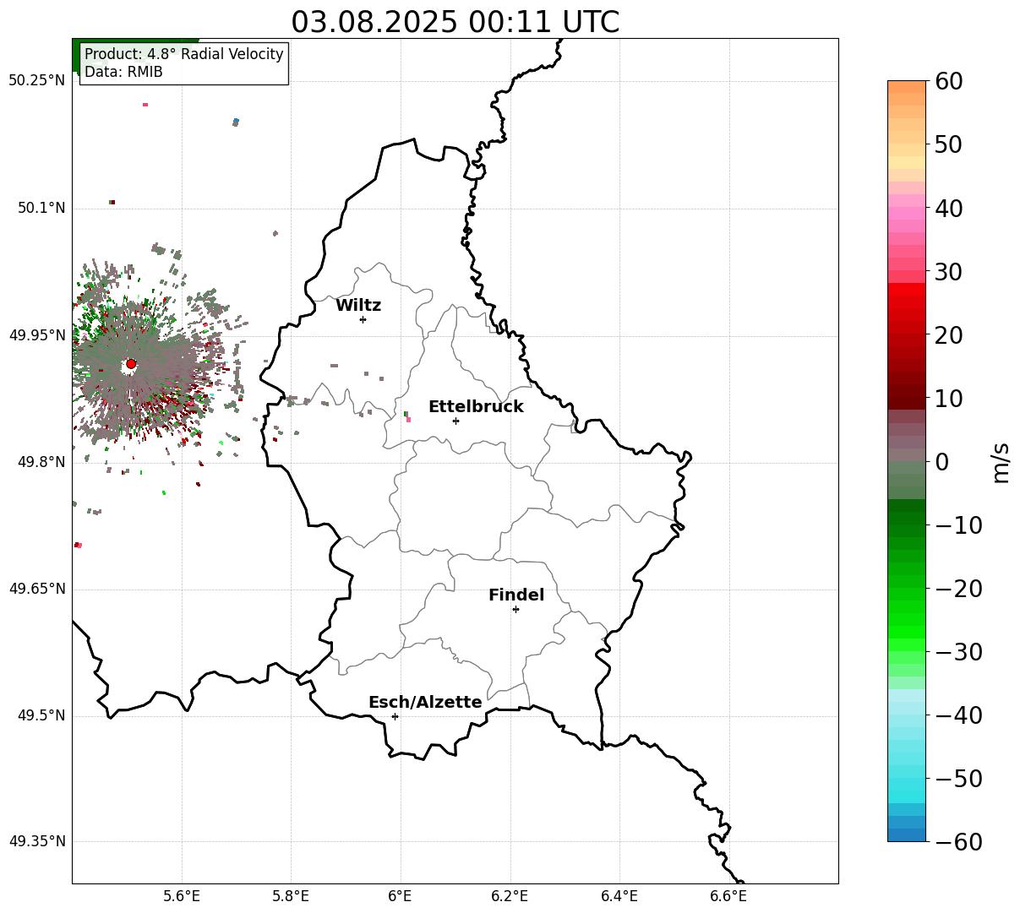Select the Findel city label

516,595
